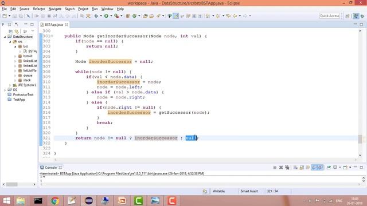Viewport: 367px width, 206px height.
Task: Open the Debug button dropdown arrow
Action: tap(101, 16)
